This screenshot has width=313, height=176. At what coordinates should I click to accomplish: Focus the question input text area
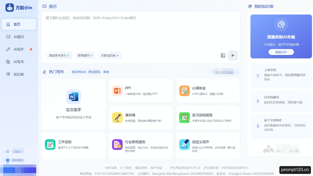click(141, 31)
